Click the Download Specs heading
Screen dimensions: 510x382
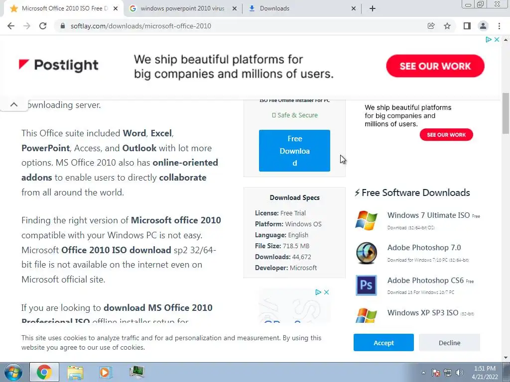295,197
